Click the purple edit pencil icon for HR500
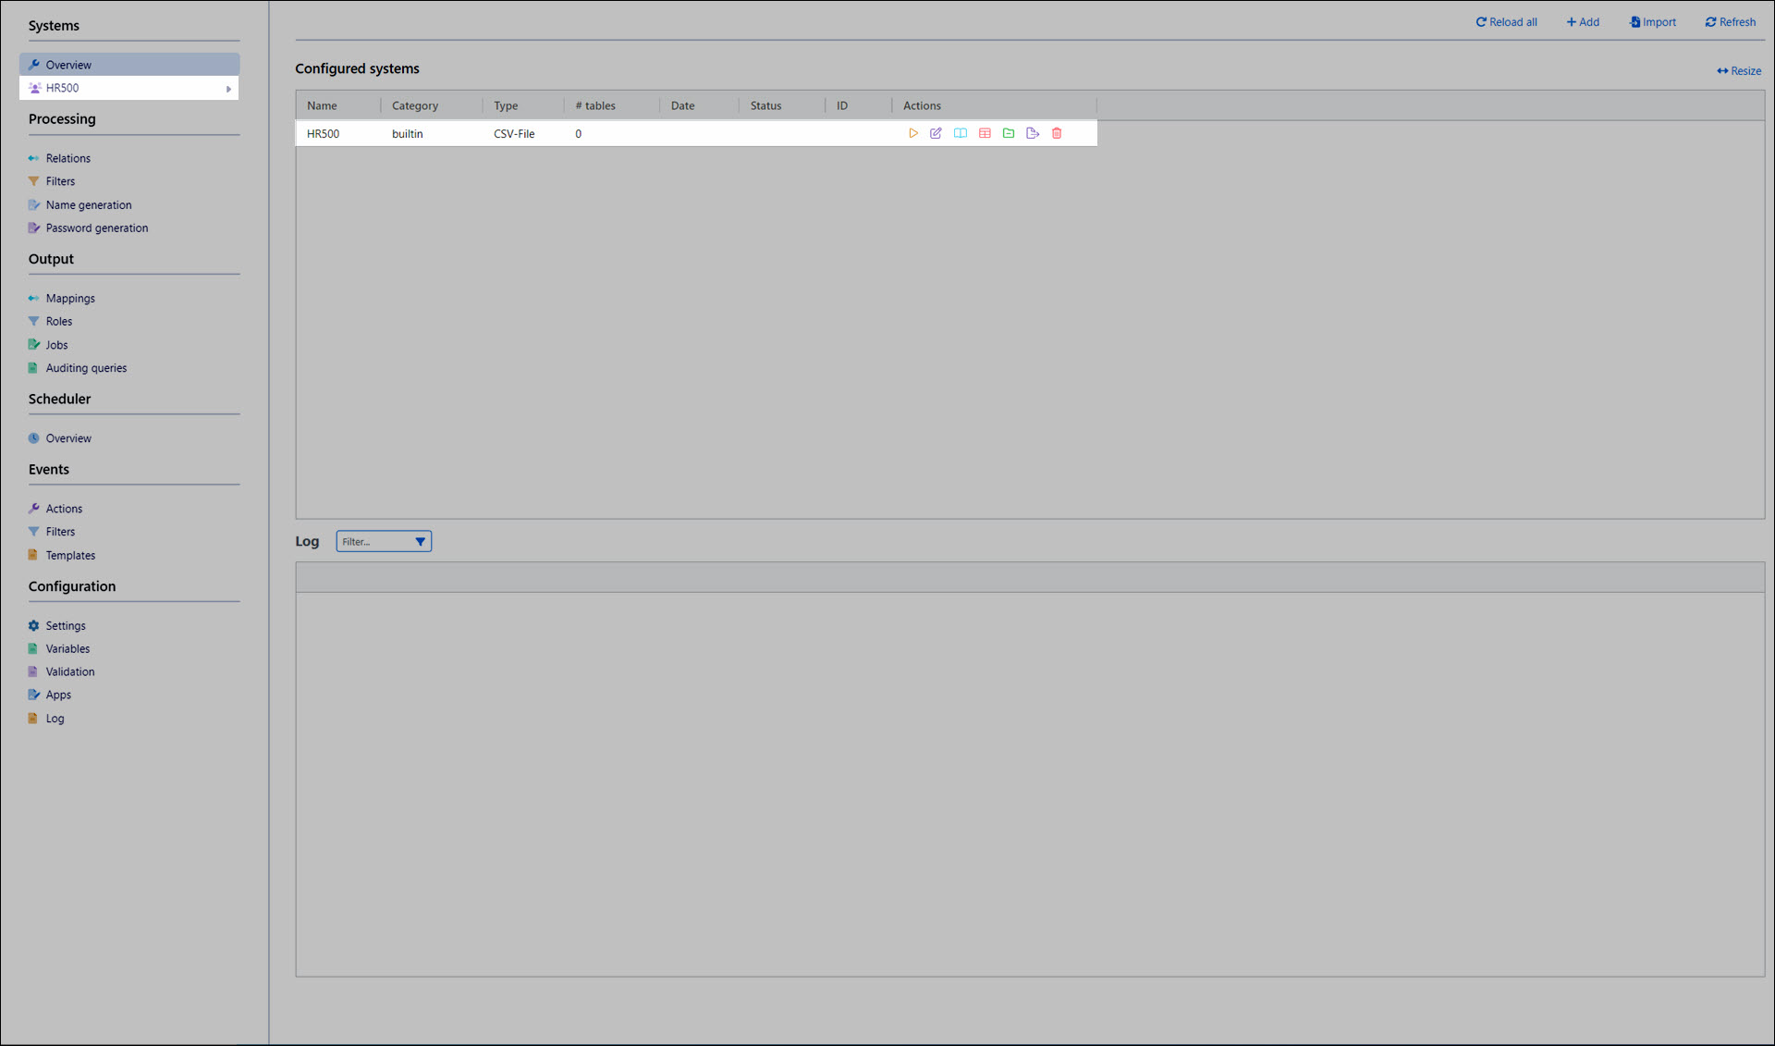The height and width of the screenshot is (1046, 1775). pyautogui.click(x=936, y=133)
